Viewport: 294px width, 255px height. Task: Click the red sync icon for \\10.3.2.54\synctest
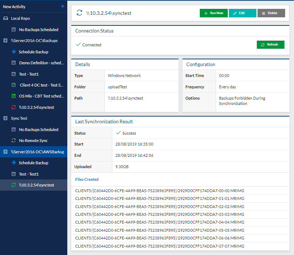point(14,107)
